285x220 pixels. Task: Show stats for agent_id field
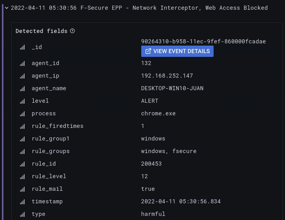(22, 63)
